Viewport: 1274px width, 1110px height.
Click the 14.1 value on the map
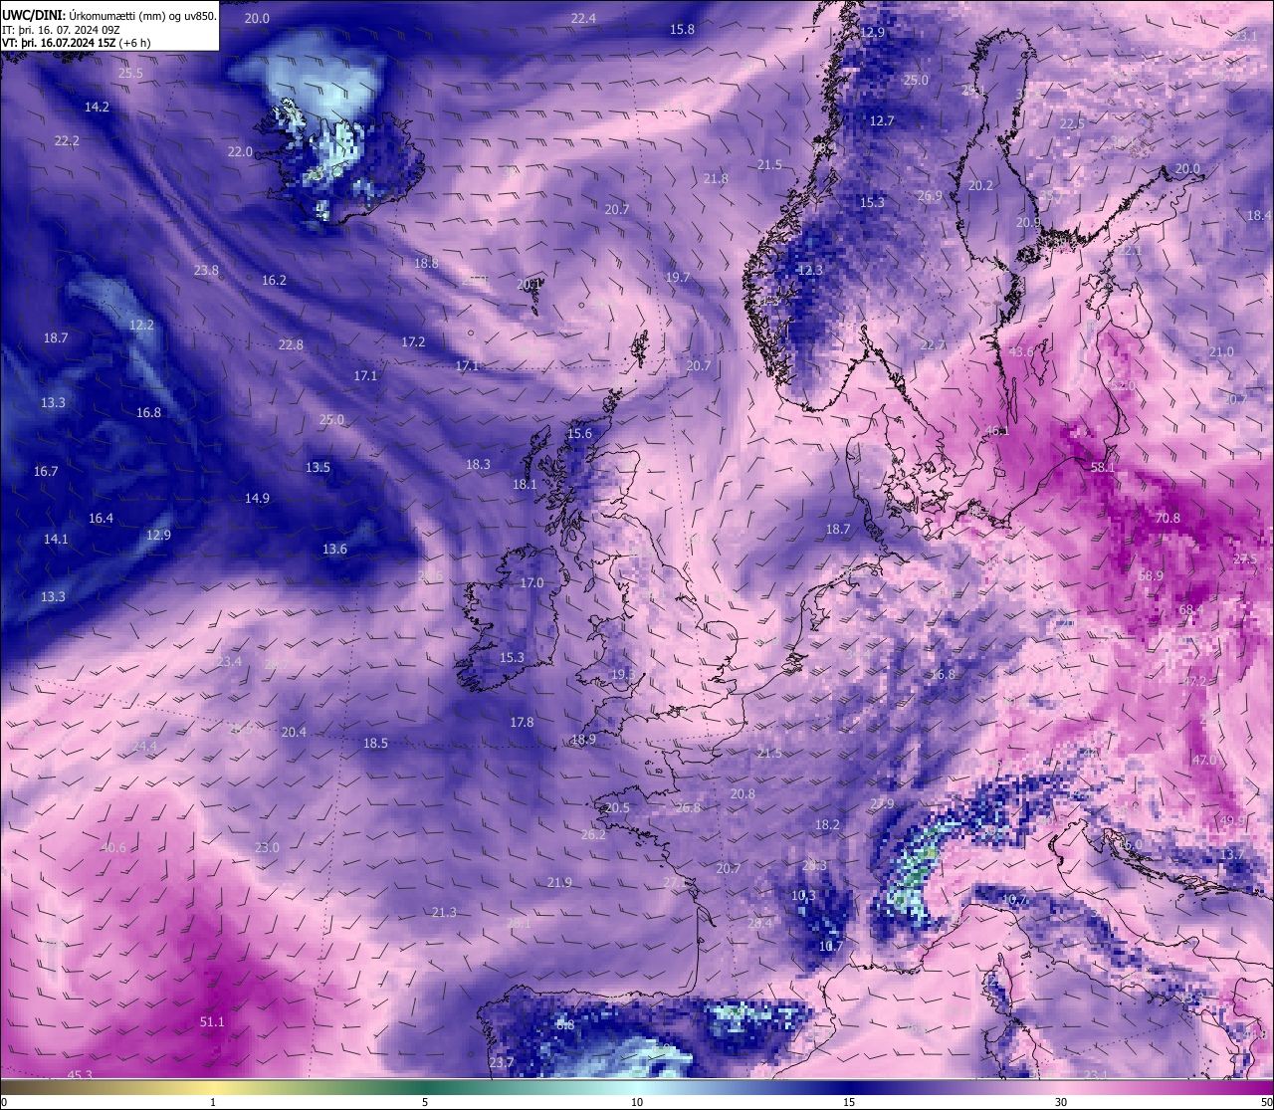[56, 539]
